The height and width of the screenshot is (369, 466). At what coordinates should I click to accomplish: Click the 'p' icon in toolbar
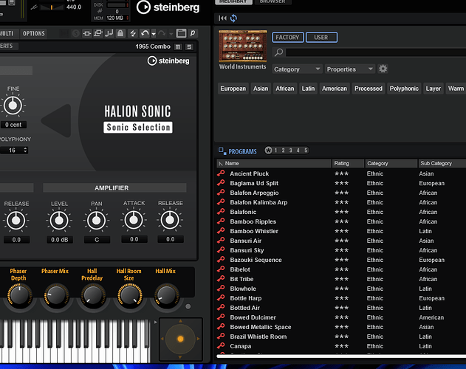193,33
